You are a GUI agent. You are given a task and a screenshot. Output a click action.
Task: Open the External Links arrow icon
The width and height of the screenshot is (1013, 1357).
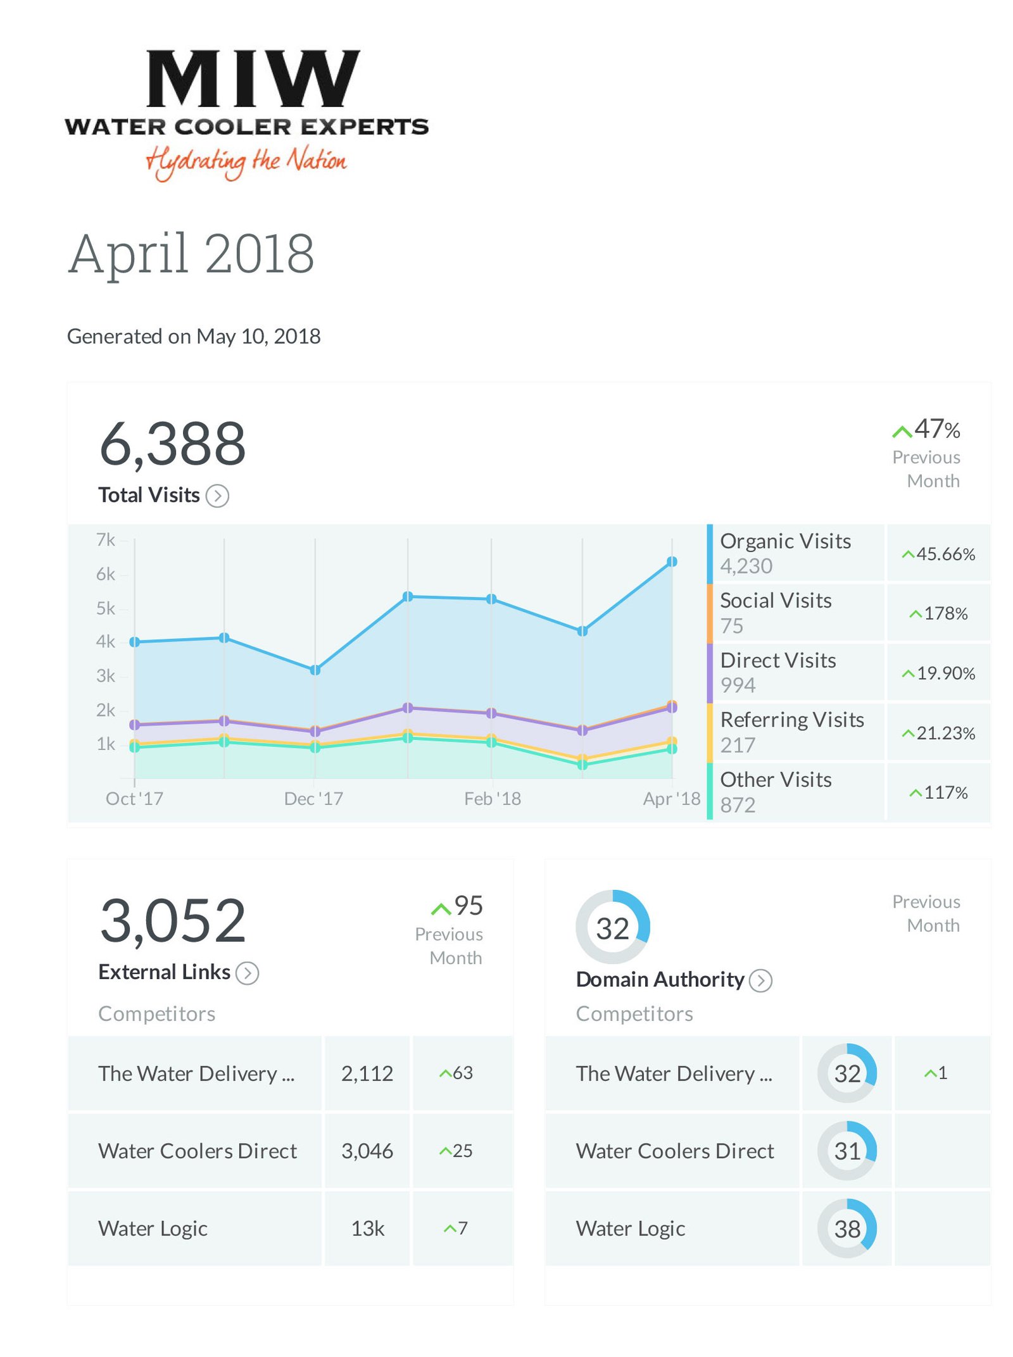pyautogui.click(x=247, y=973)
